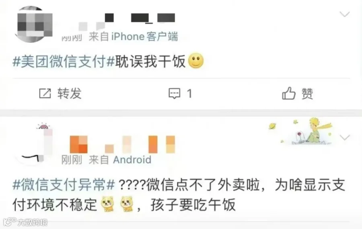Tap 来自 Android source text

(120, 159)
